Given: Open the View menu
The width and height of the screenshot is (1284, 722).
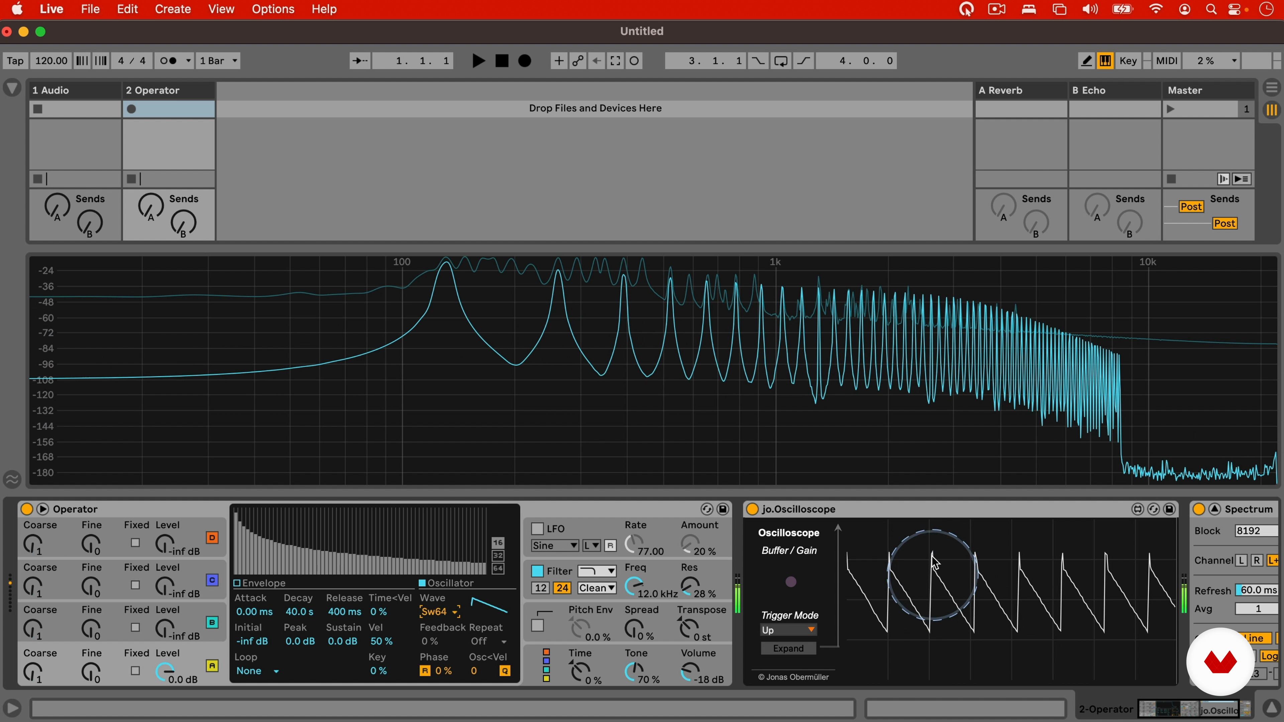Looking at the screenshot, I should coord(221,9).
